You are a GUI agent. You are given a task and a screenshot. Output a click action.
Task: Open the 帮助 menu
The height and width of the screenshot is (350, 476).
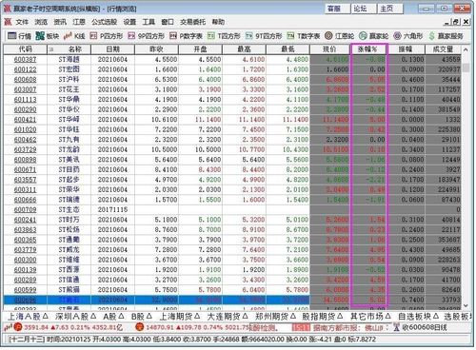[x=218, y=22]
